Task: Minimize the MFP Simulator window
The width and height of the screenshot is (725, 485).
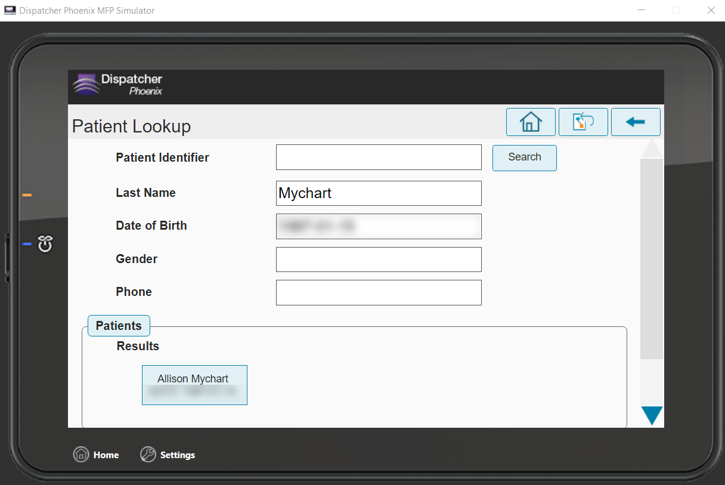Action: click(642, 10)
